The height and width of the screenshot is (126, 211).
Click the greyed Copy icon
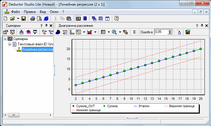62,19
